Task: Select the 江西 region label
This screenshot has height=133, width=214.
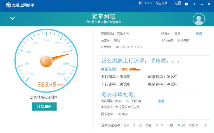Action: [x=178, y=3]
